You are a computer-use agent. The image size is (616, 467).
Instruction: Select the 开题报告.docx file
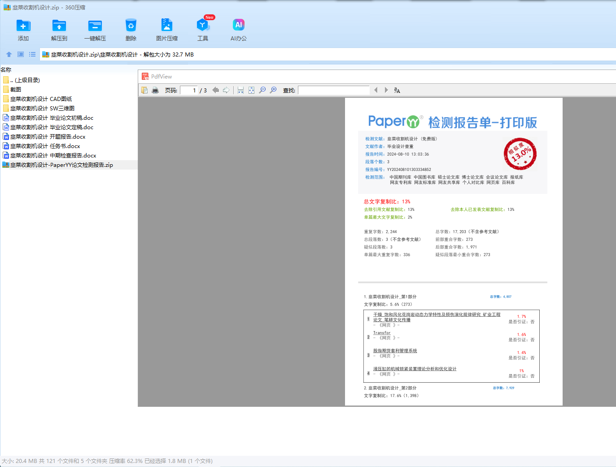[44, 136]
